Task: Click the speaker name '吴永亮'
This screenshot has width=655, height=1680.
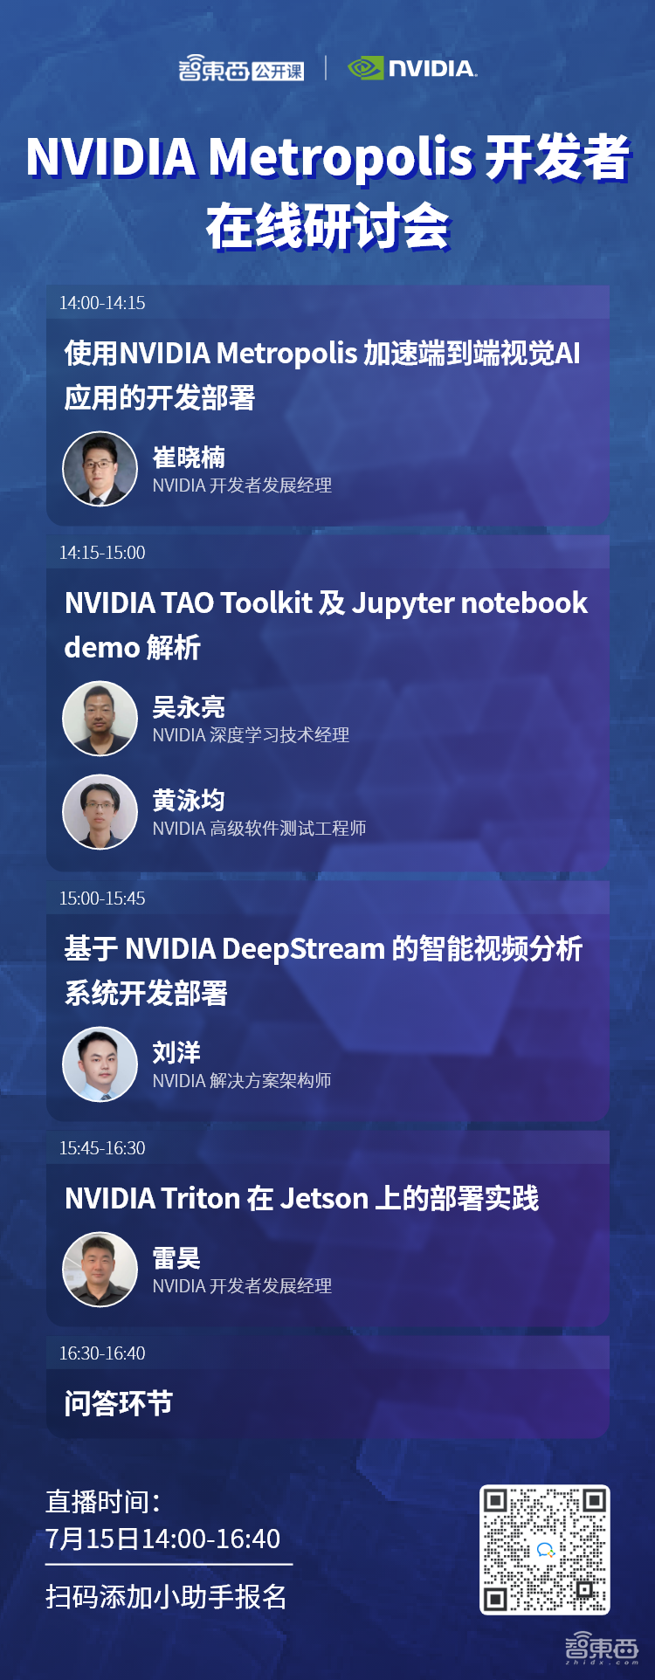Action: (x=189, y=707)
